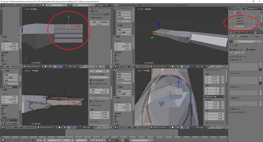The width and height of the screenshot is (263, 142).
Task: Open the オブジェクトモード dropdown in Top view
Action: click(33, 67)
